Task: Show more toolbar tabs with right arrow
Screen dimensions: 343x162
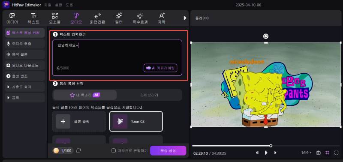Action: (x=185, y=18)
